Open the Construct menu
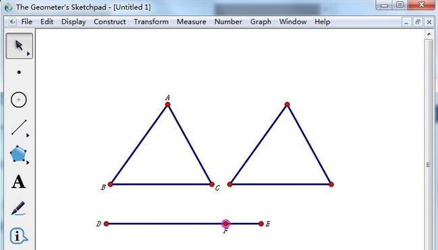Viewport: 438px width, 250px height. point(110,22)
